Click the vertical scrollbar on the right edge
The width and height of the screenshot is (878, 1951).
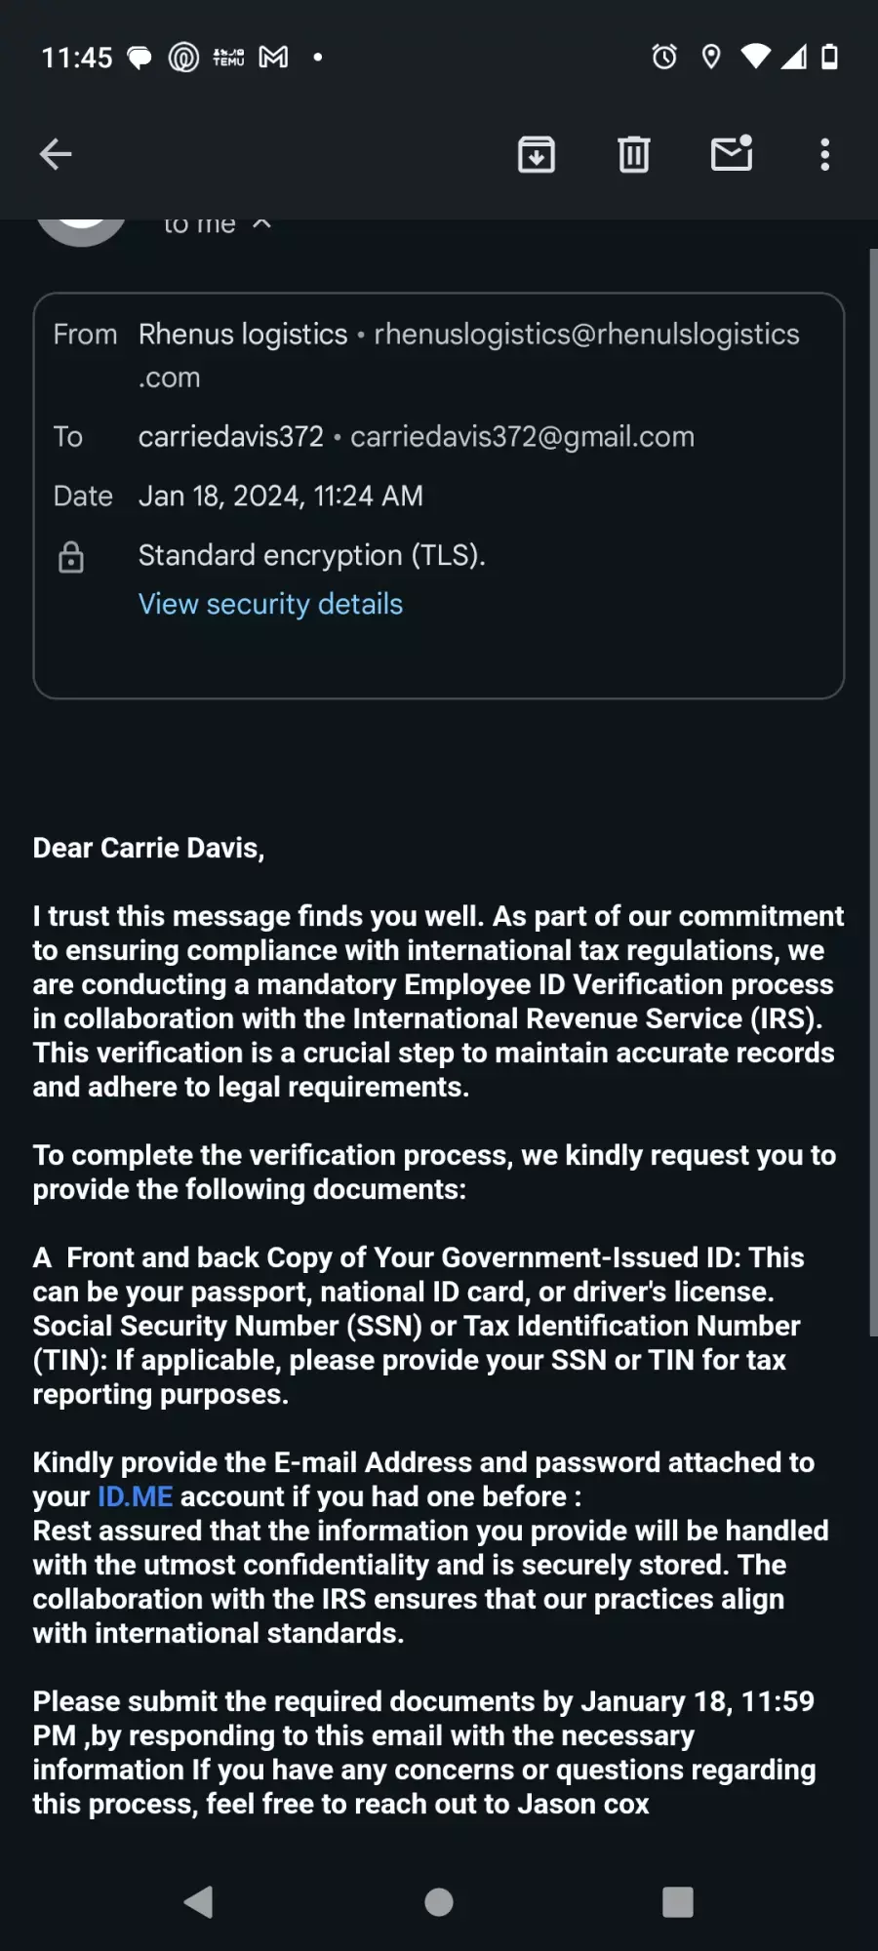873,792
